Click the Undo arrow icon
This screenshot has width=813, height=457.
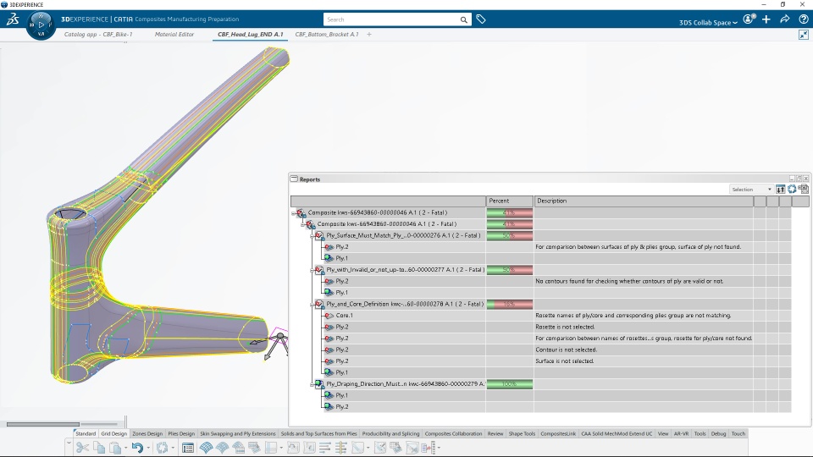pyautogui.click(x=137, y=448)
